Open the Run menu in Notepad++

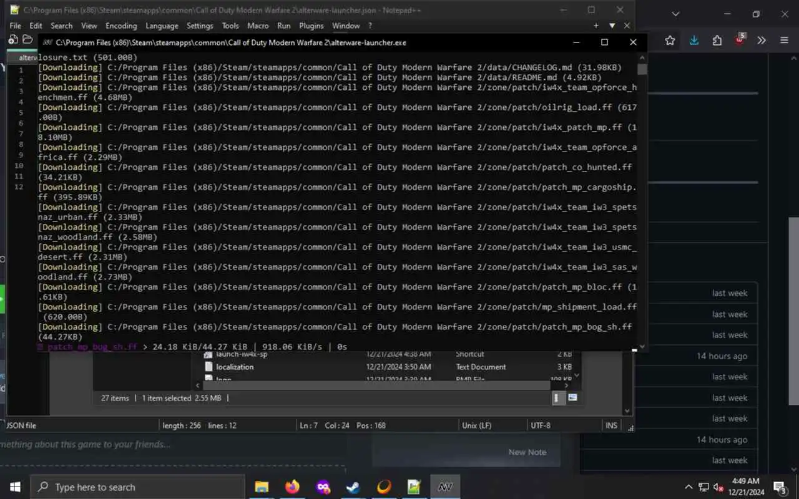[283, 26]
